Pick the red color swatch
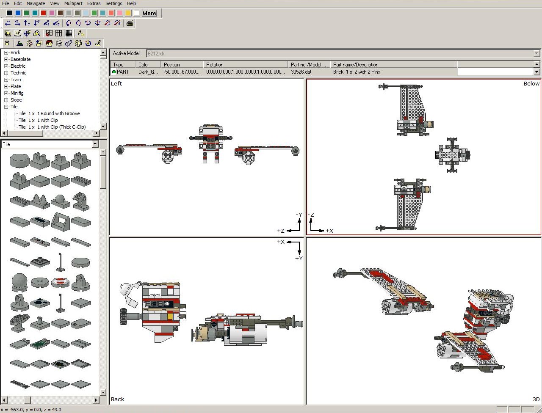Image resolution: width=542 pixels, height=413 pixels. tap(43, 13)
